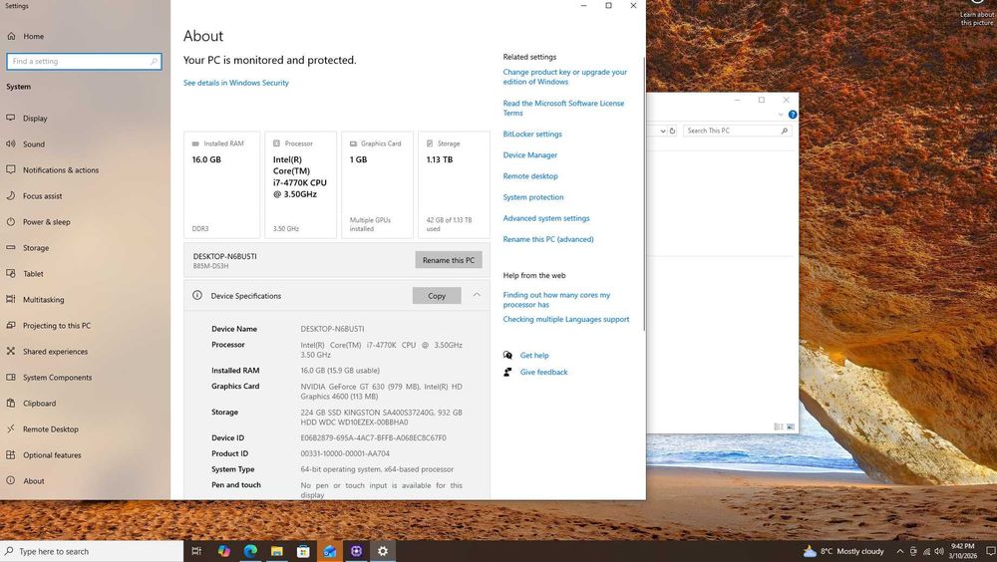Click the Settings window vertical scrollbar
The height and width of the screenshot is (562, 997).
click(x=644, y=194)
